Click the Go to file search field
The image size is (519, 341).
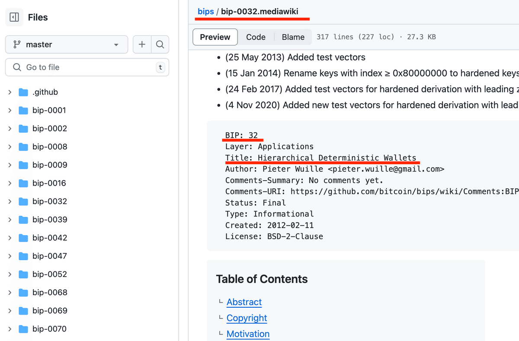(86, 67)
